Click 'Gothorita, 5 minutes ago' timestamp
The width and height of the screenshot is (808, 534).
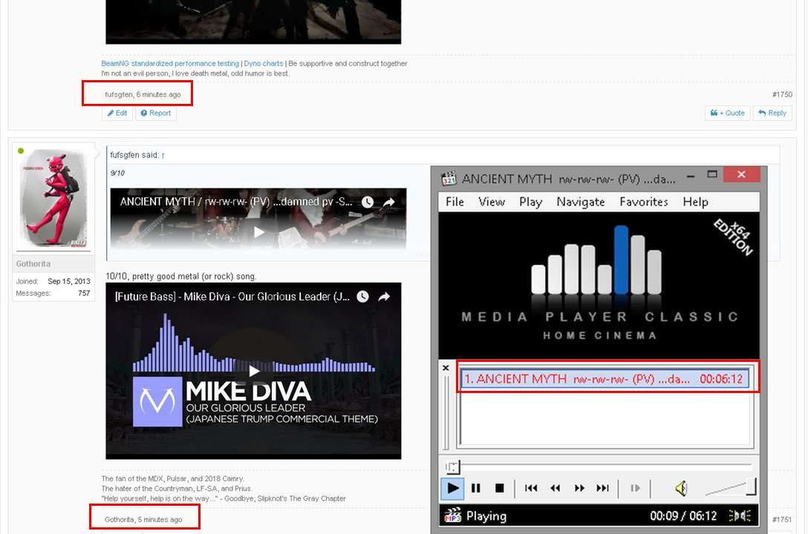[143, 520]
